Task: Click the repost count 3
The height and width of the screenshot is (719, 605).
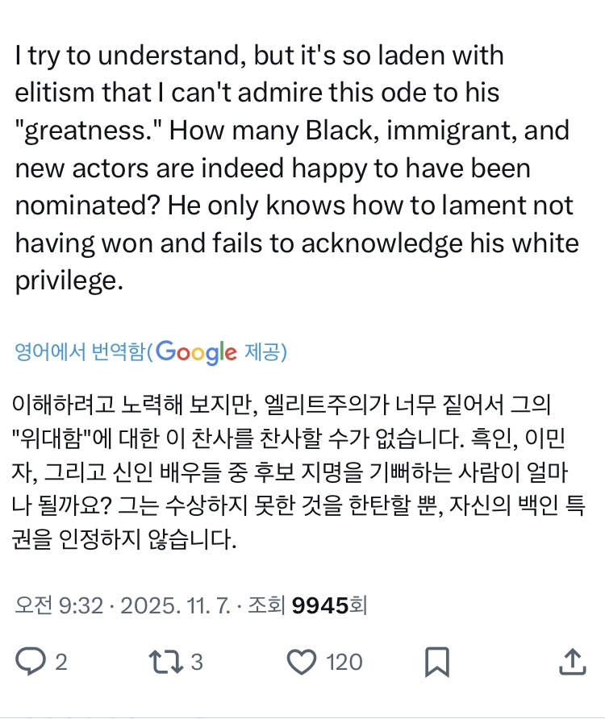Action: (x=196, y=663)
